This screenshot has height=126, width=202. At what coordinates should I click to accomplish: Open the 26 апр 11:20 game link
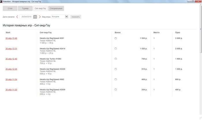click(x=11, y=90)
